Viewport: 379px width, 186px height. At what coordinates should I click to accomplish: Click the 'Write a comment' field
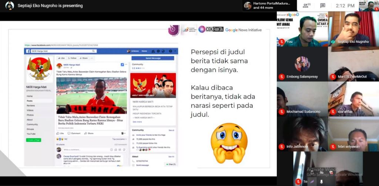pyautogui.click(x=95, y=149)
